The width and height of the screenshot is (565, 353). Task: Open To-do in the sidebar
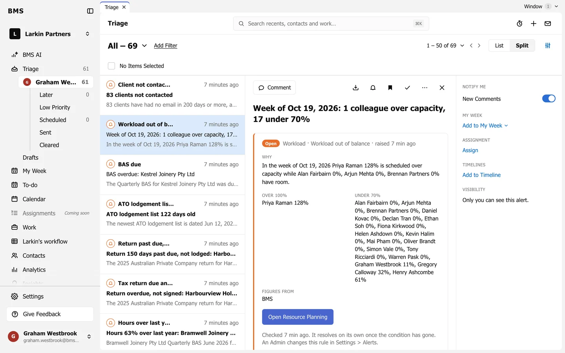pos(30,185)
